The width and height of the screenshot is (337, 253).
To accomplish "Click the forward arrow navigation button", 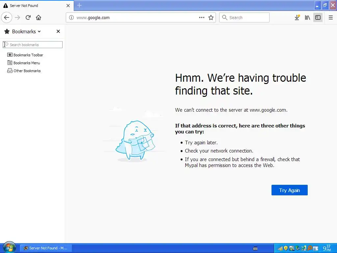I will (17, 17).
